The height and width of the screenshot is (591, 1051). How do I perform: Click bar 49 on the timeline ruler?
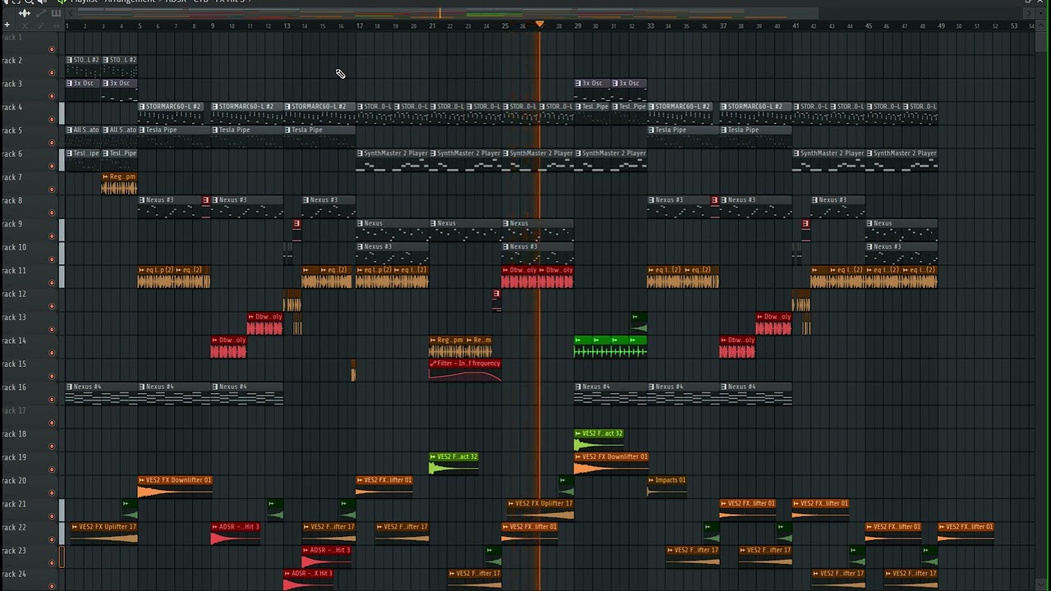[x=941, y=26]
